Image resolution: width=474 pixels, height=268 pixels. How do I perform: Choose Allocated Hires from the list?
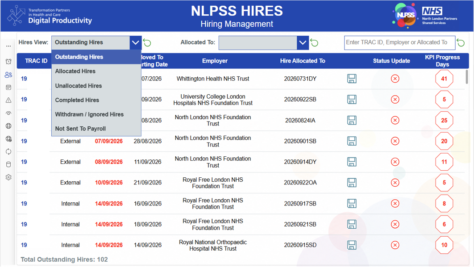click(x=96, y=71)
